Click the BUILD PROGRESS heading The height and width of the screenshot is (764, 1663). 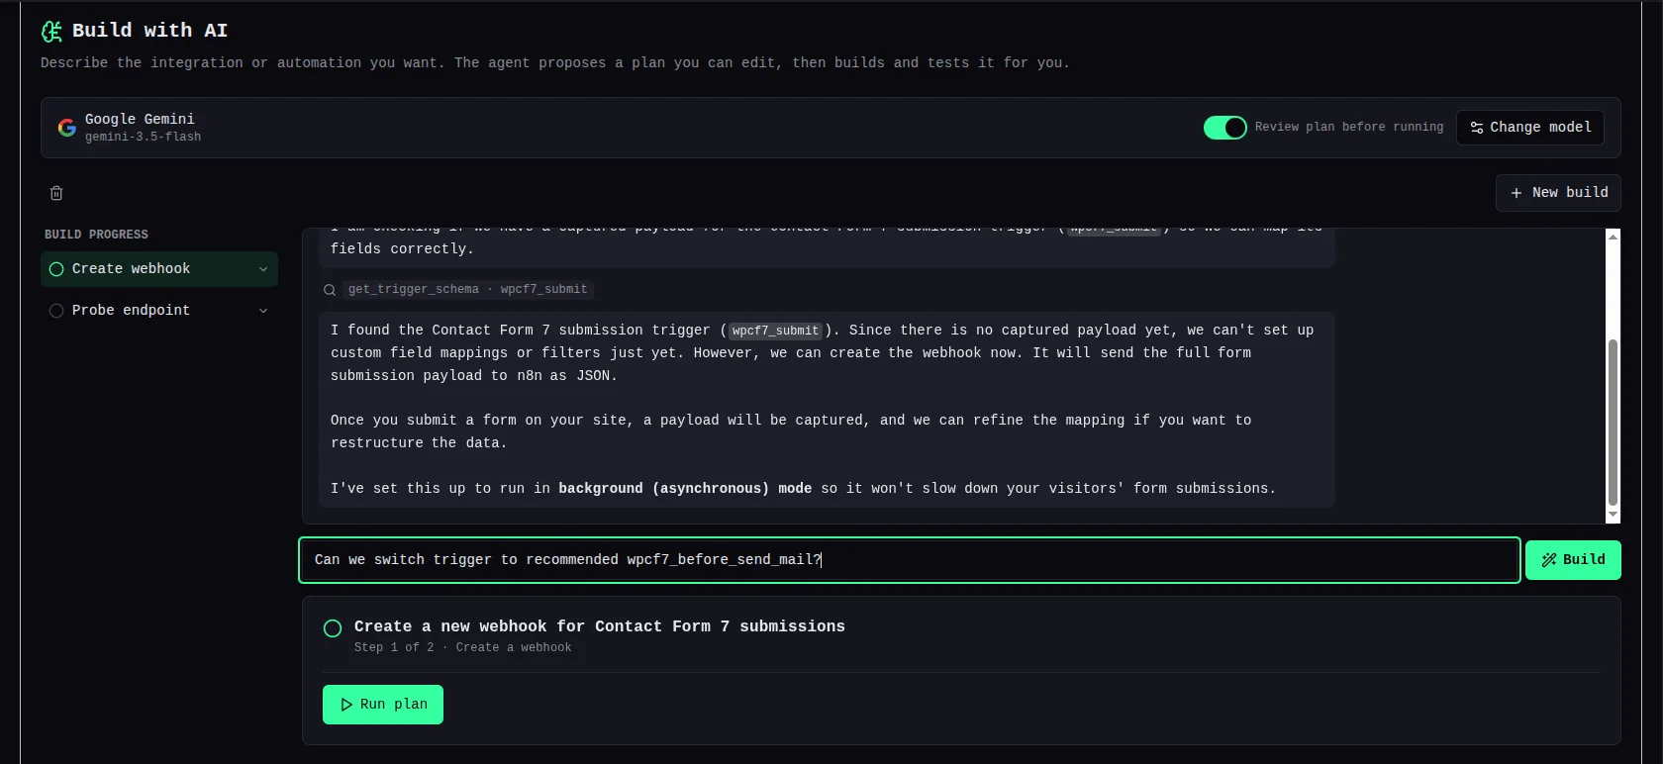point(96,236)
